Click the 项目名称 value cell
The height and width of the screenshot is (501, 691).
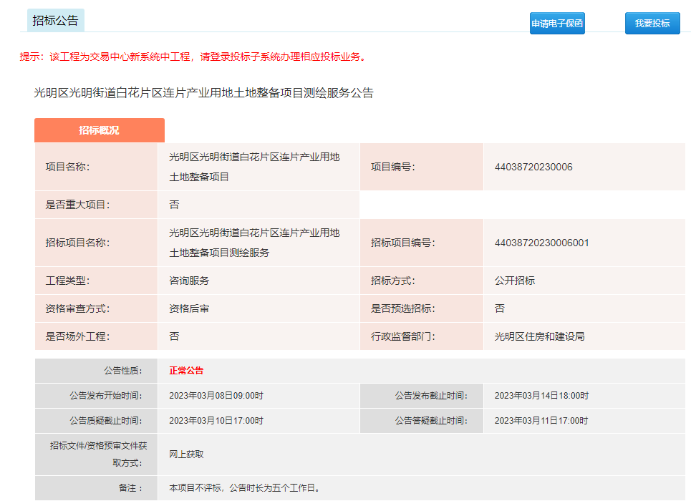(254, 167)
